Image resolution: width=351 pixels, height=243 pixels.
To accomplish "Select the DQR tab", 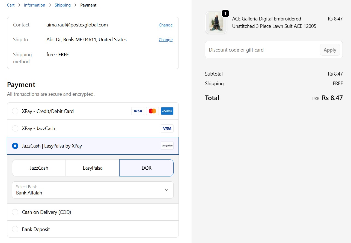I will (x=147, y=168).
